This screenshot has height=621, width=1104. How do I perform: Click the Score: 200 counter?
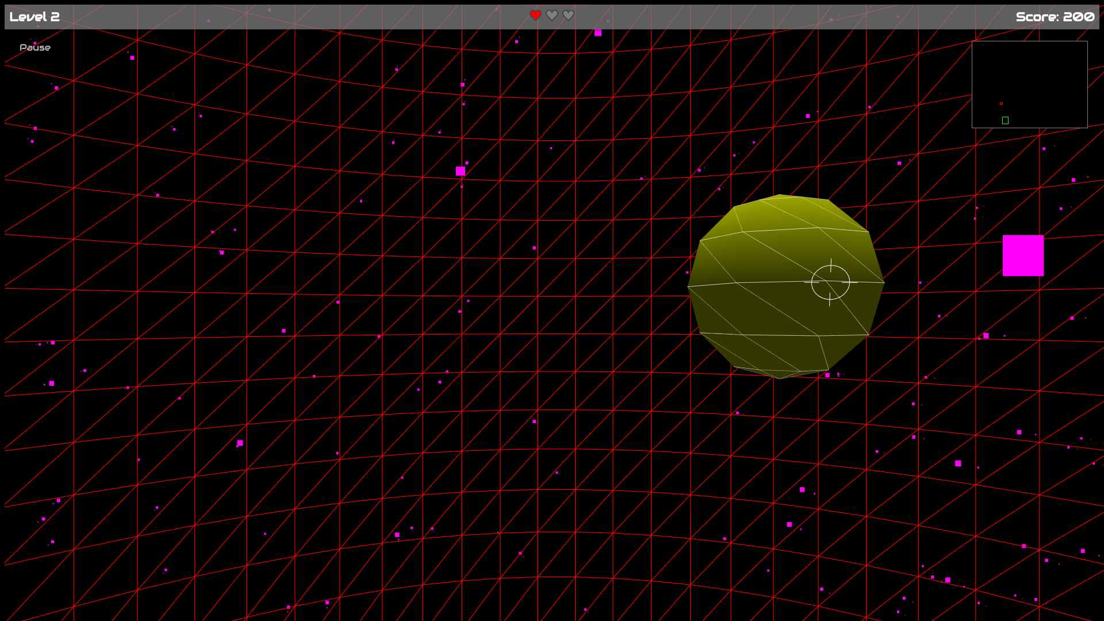[1055, 17]
